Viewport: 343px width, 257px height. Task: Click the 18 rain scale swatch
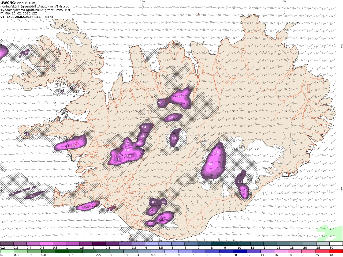[x=294, y=251]
